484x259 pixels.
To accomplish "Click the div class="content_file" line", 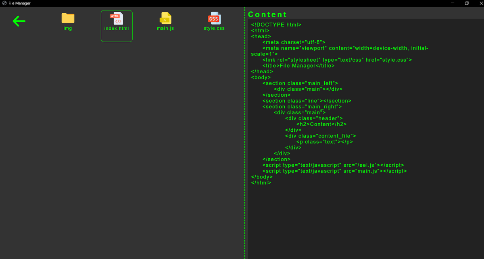I will click(x=320, y=136).
